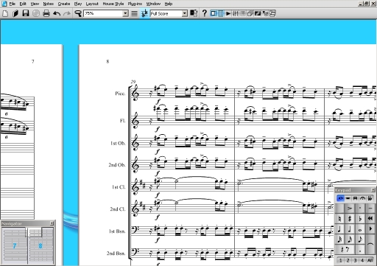Open the Play menu
The height and width of the screenshot is (266, 377).
pos(78,4)
